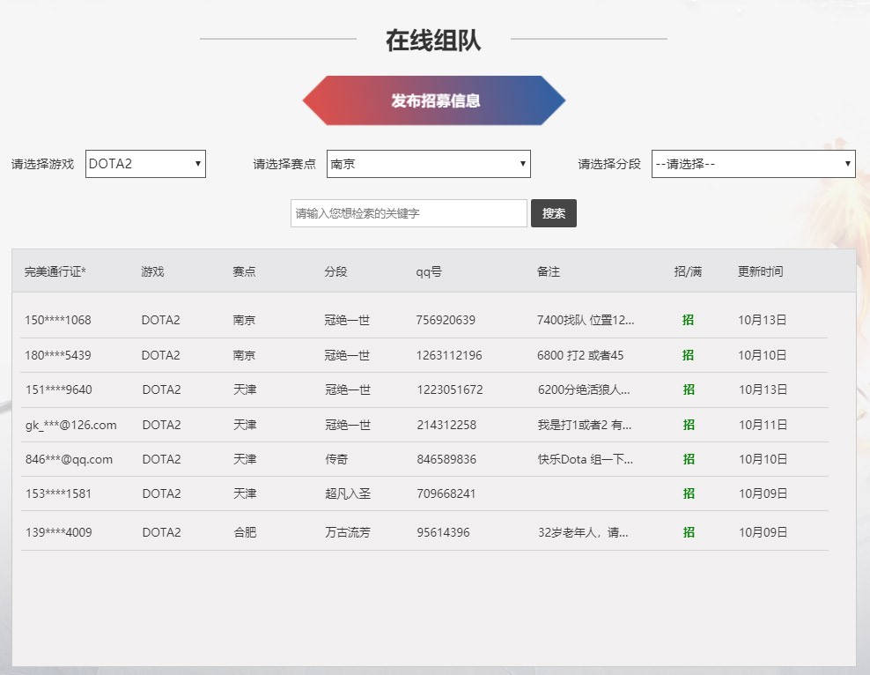Click the 招 label on the 合肥 row
This screenshot has height=675, width=870.
pyautogui.click(x=689, y=531)
